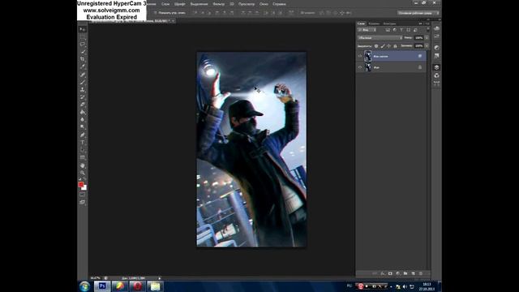Screen dimensions: 519x292
Task: Open fill slider dropdown arrow
Action: click(x=427, y=45)
